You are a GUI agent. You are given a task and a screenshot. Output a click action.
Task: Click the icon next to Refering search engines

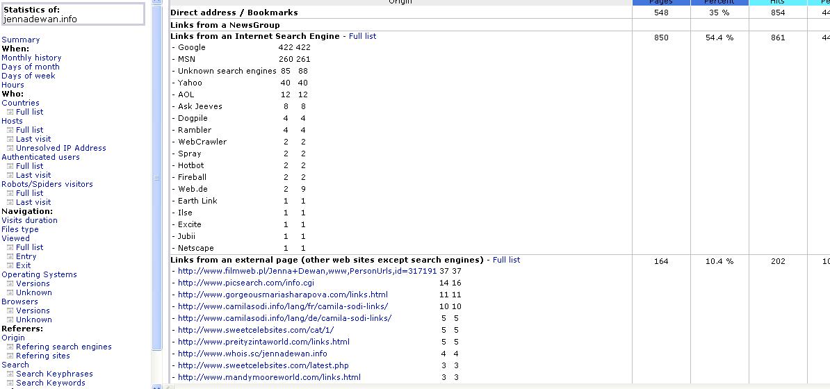10,347
